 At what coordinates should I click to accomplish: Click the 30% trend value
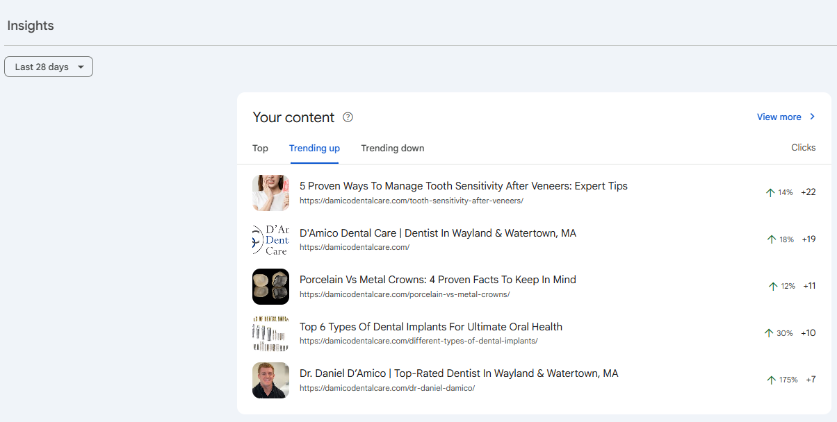click(785, 333)
